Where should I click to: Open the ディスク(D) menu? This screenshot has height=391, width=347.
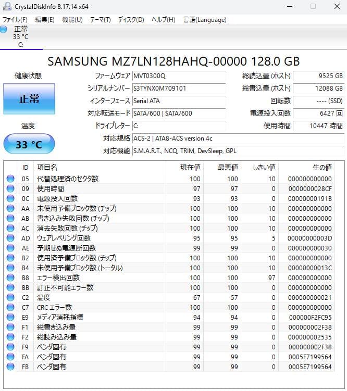tap(131, 20)
